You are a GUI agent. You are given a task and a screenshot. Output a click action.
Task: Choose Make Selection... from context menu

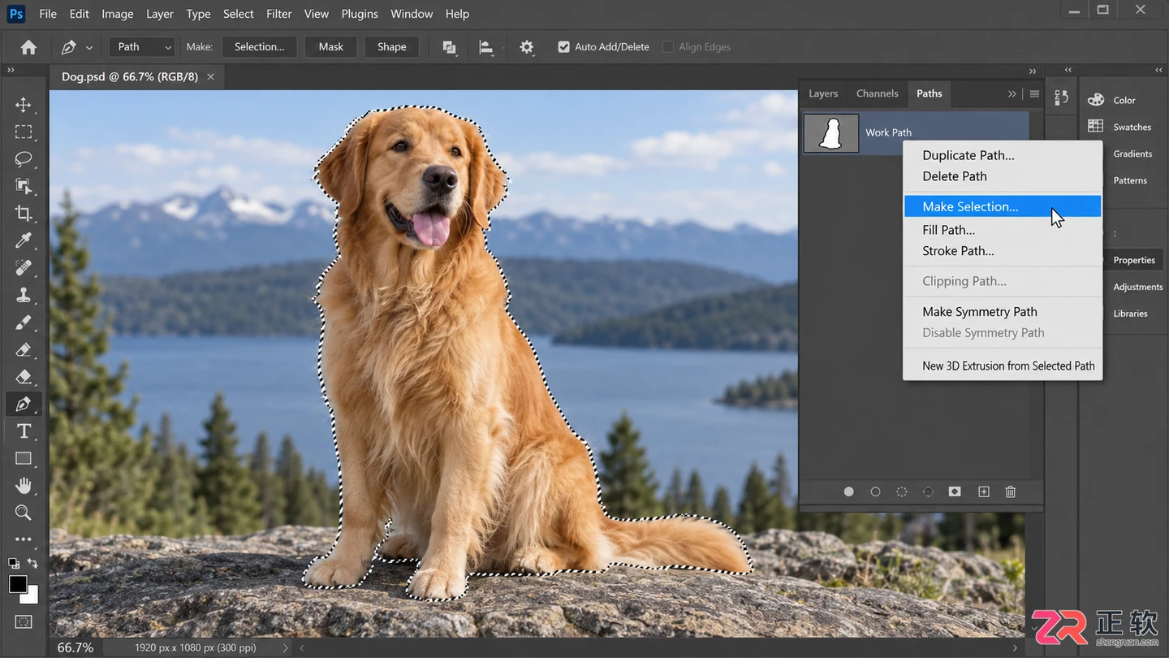pyautogui.click(x=1003, y=206)
